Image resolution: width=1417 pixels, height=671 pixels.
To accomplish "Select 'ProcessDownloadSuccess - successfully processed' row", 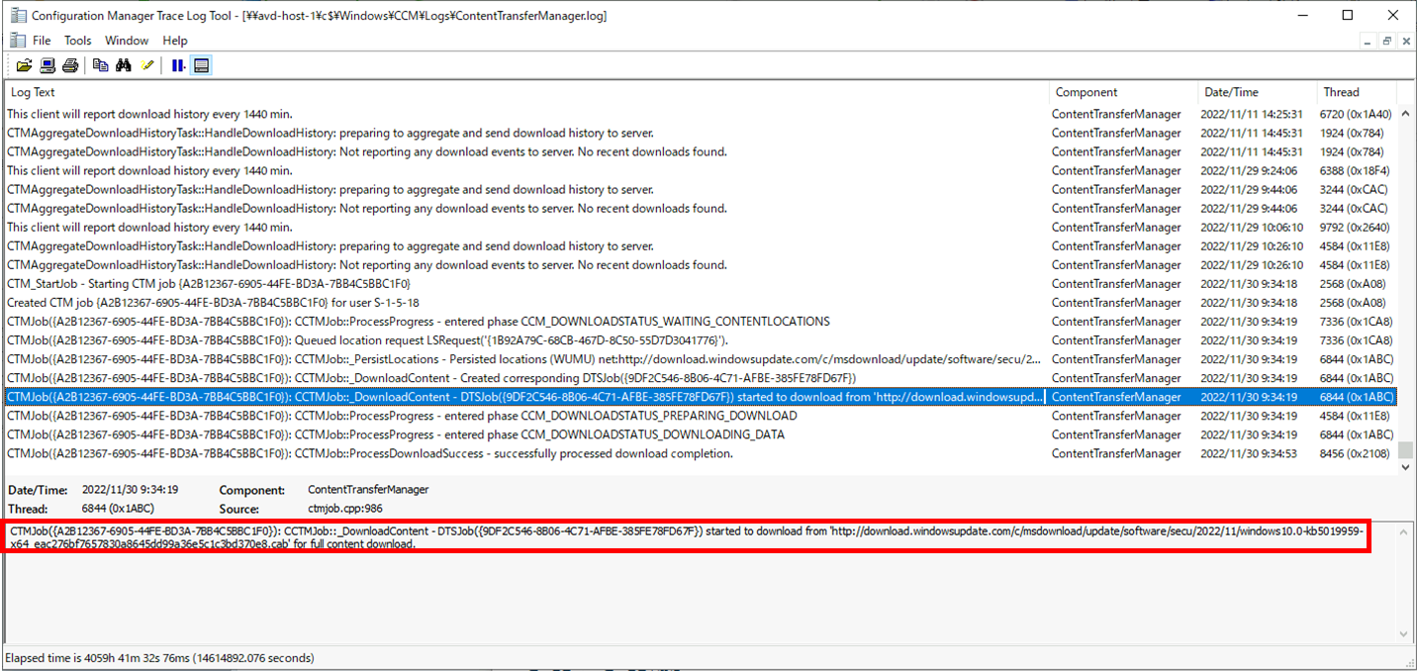I will [x=700, y=453].
